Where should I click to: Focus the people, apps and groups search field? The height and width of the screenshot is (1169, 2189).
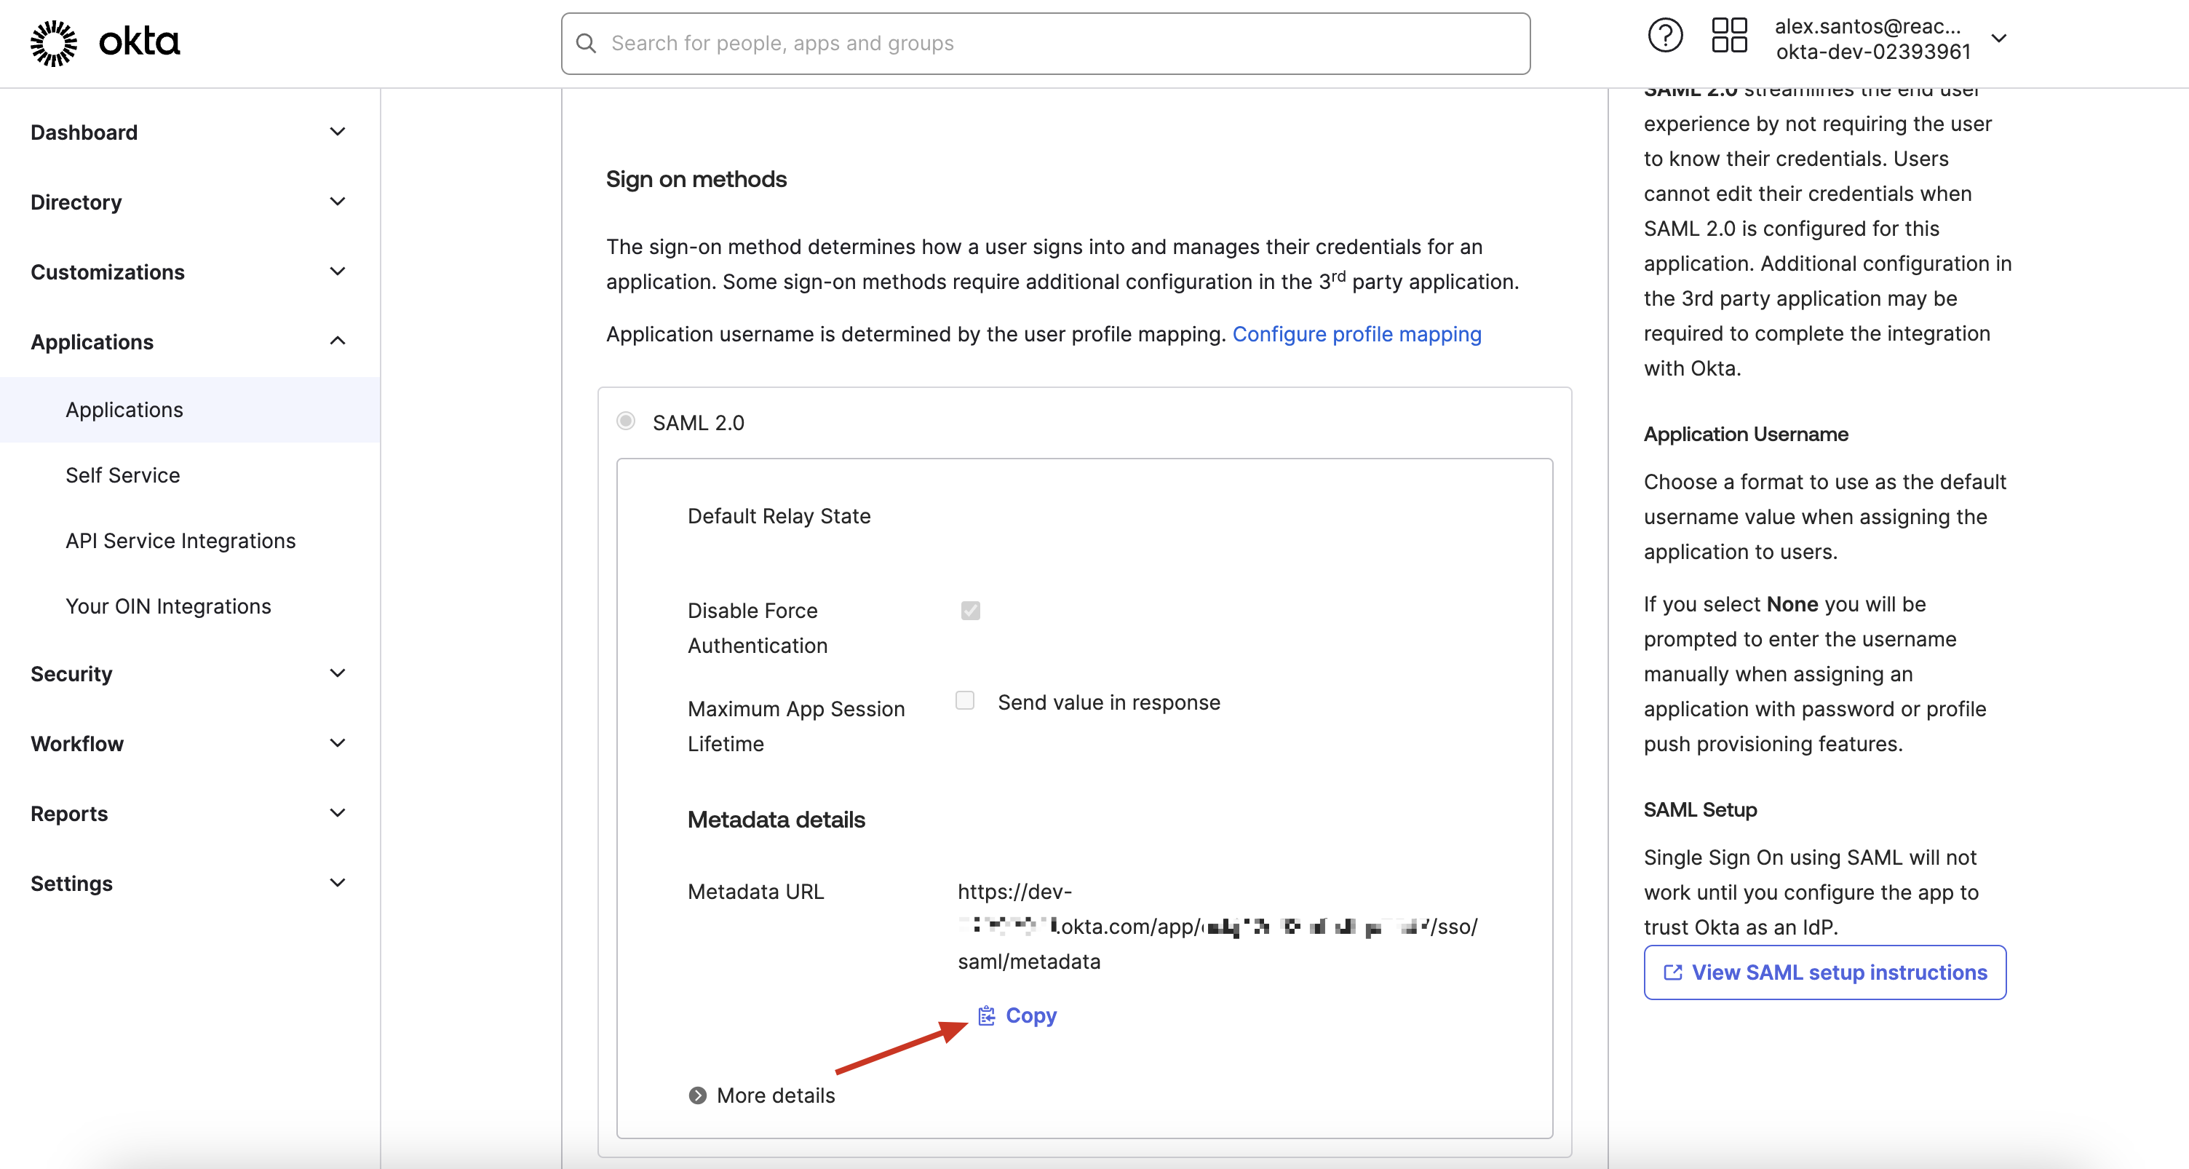pyautogui.click(x=1045, y=44)
